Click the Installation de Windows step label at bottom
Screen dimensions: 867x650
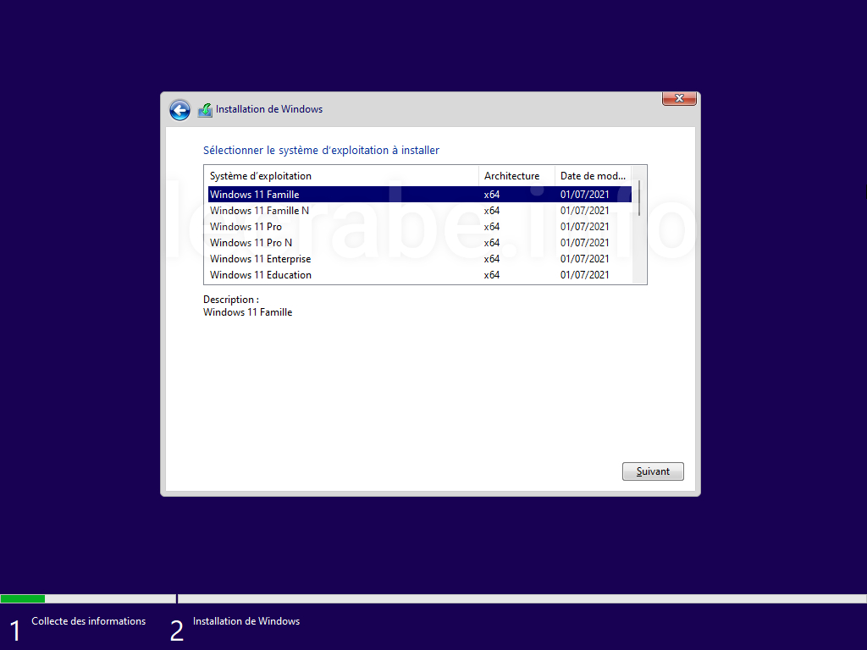tap(246, 621)
